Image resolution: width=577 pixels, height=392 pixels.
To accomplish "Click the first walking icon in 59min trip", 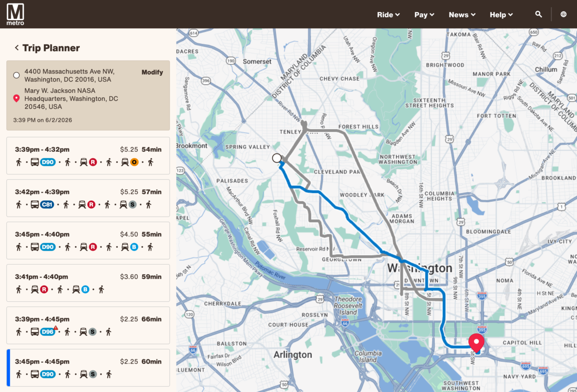I will click(x=19, y=289).
